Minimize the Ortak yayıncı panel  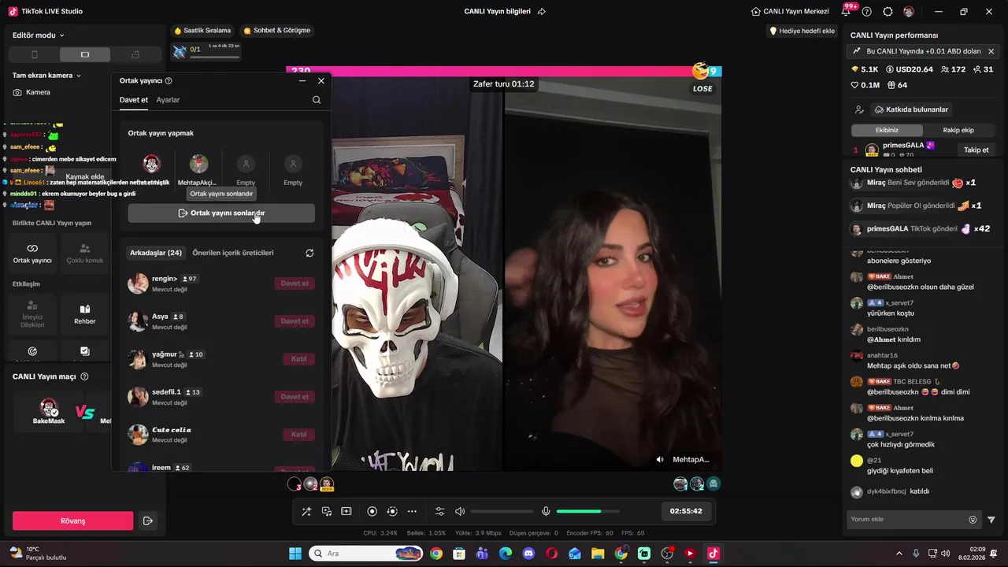click(x=302, y=80)
